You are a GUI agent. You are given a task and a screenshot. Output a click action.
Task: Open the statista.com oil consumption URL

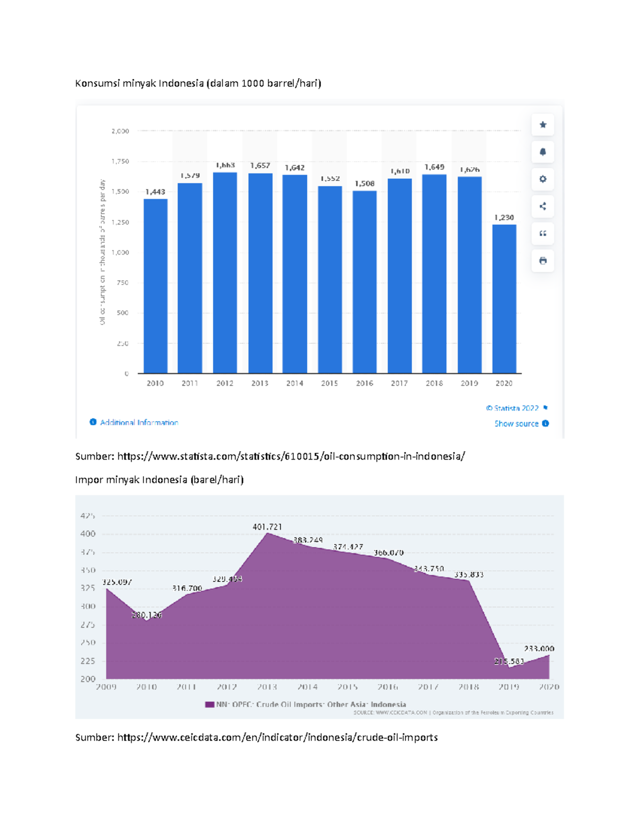pos(291,456)
